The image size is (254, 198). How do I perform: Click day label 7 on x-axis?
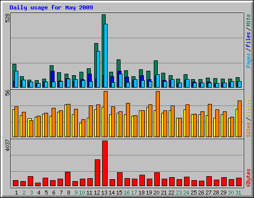point(61,193)
